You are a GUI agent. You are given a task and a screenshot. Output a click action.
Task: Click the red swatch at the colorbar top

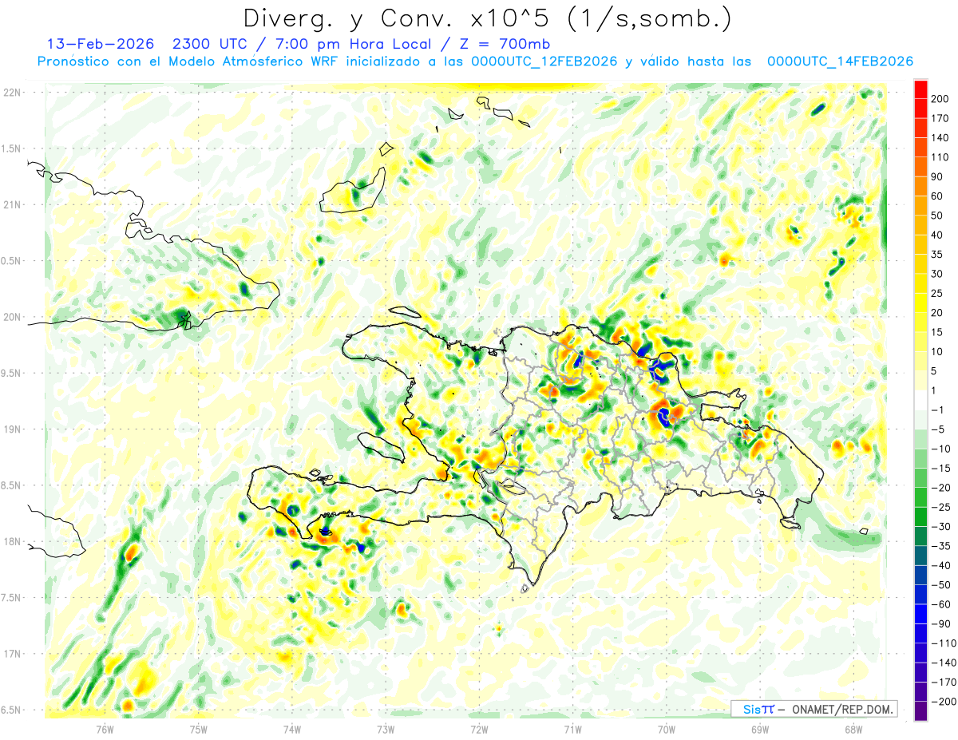(x=920, y=89)
